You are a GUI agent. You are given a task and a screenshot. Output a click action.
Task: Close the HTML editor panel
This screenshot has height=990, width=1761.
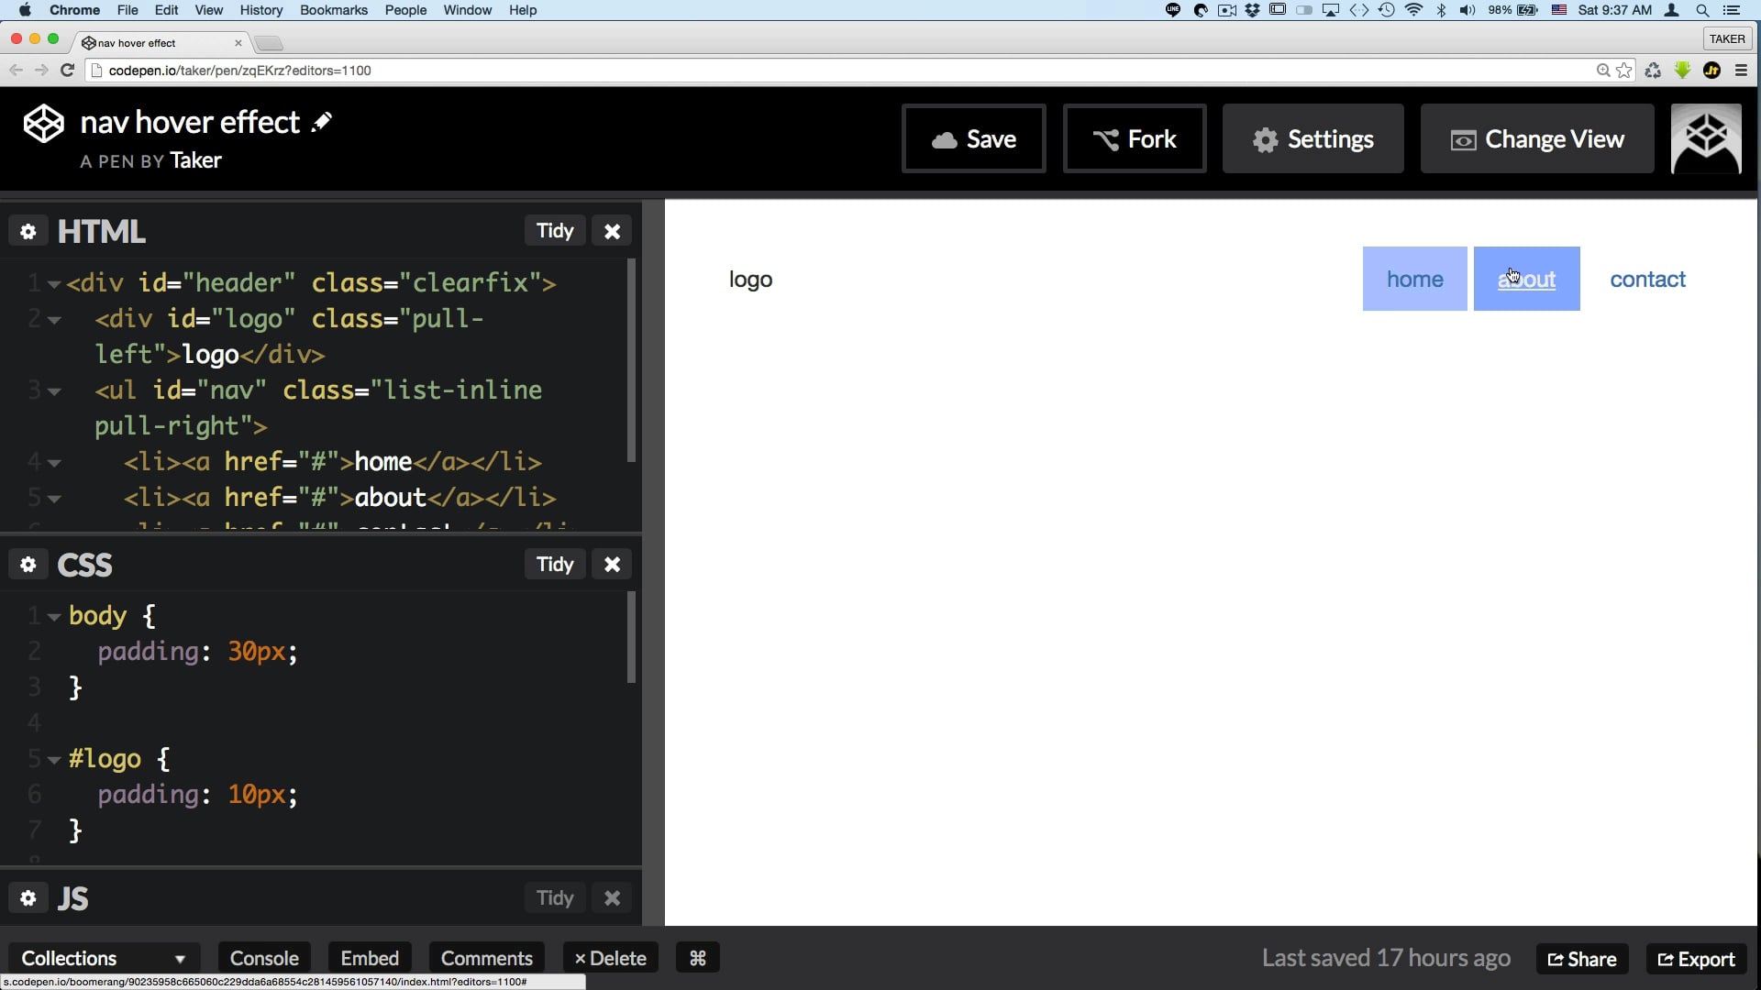(x=612, y=231)
